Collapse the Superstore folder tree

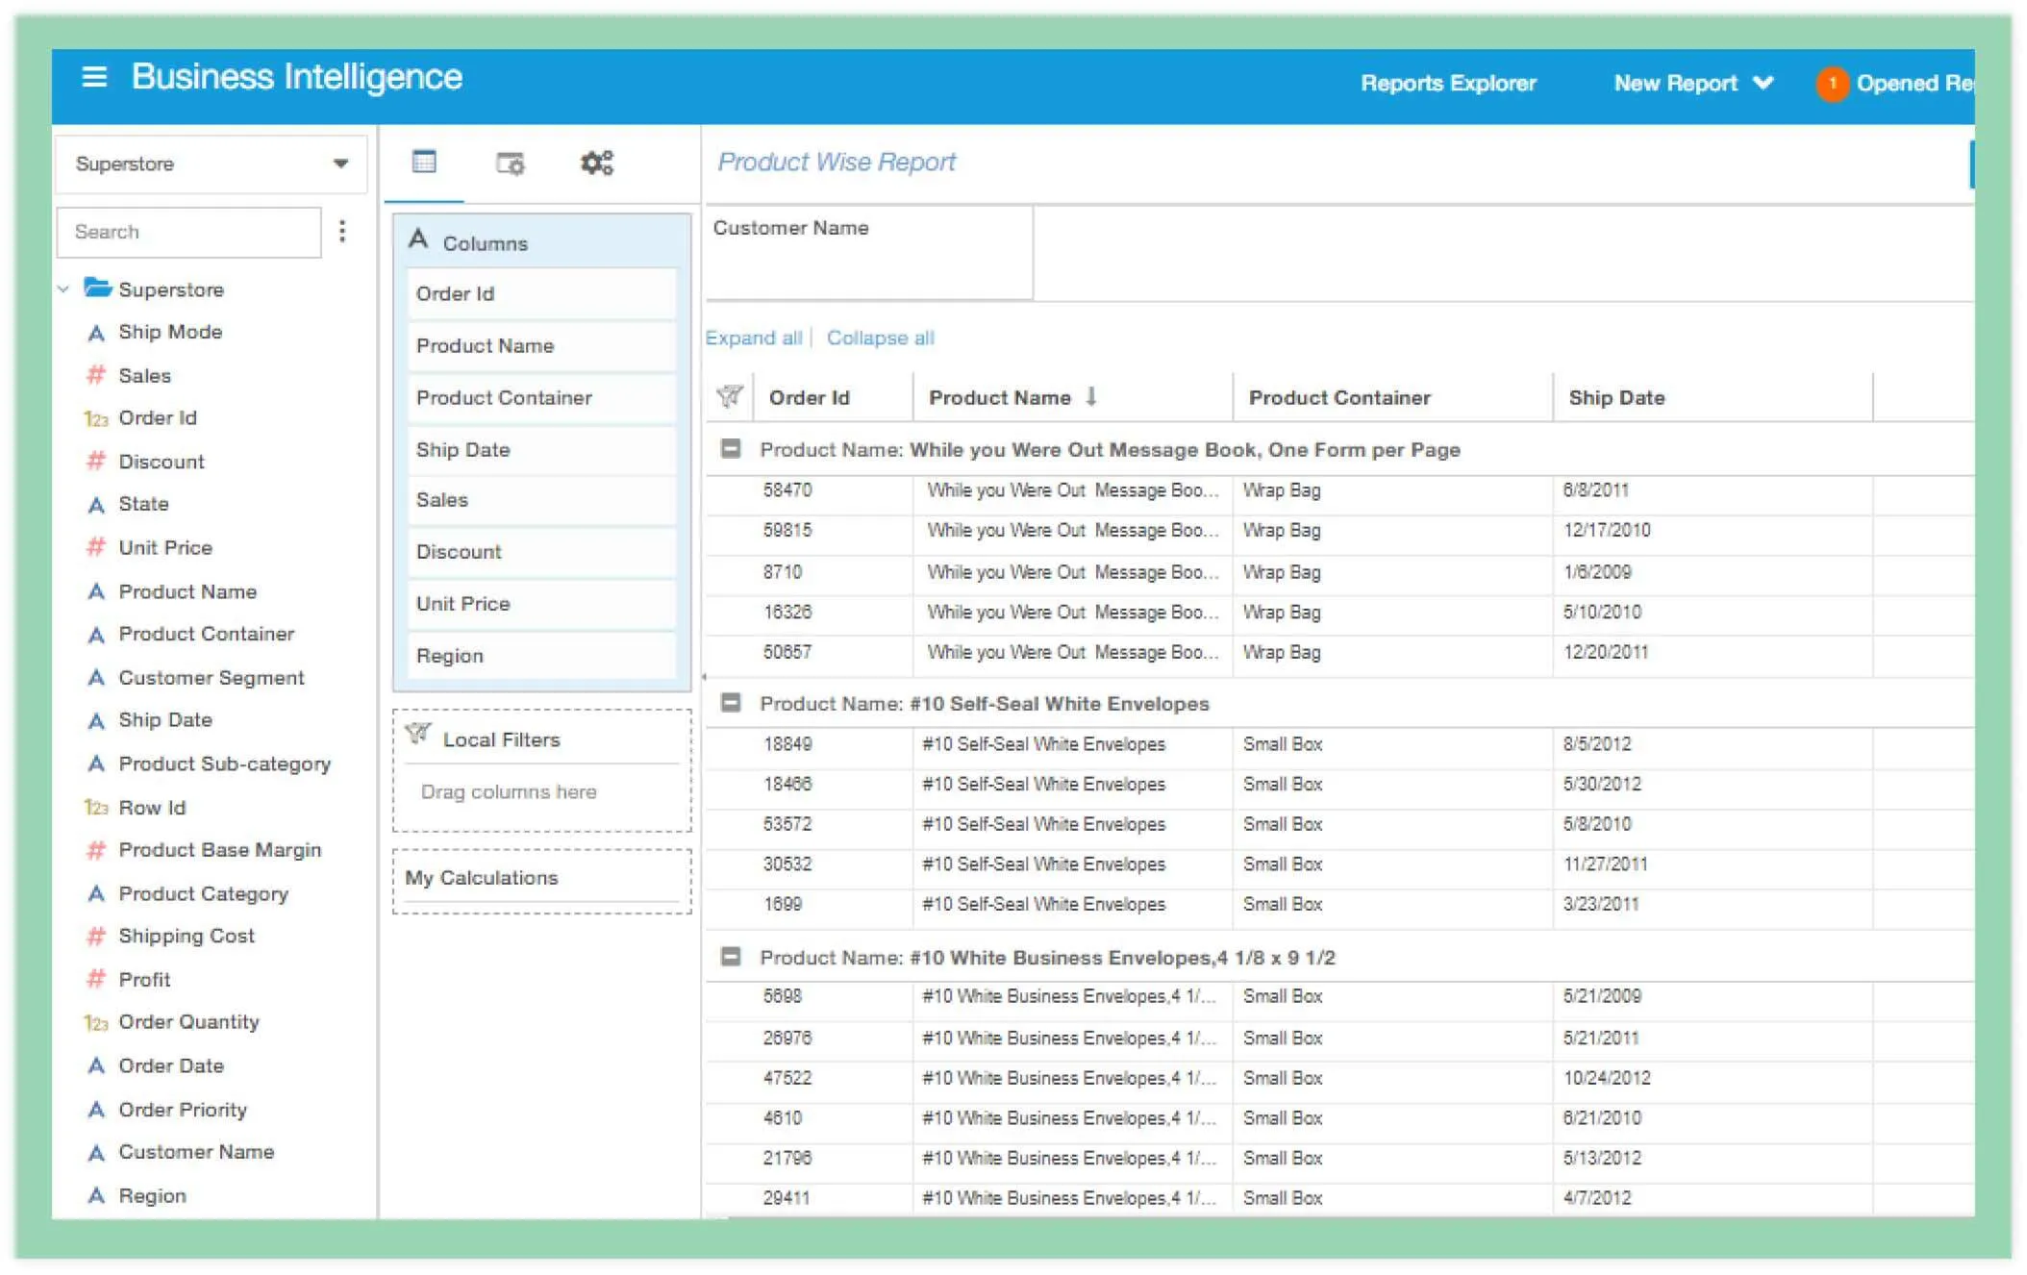pos(63,288)
